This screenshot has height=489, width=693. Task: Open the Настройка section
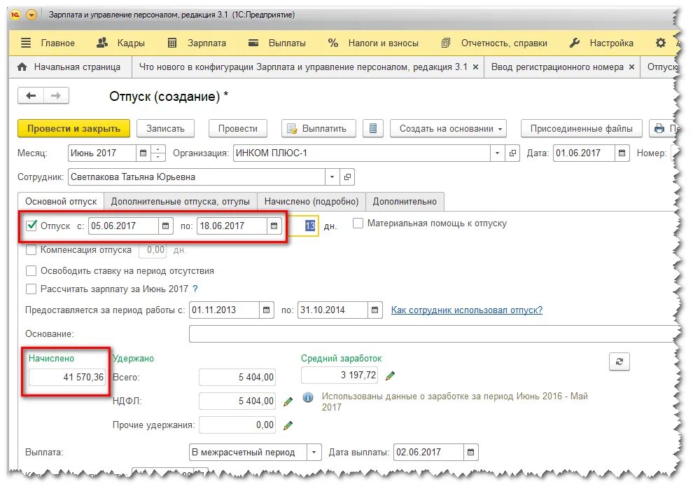(601, 43)
